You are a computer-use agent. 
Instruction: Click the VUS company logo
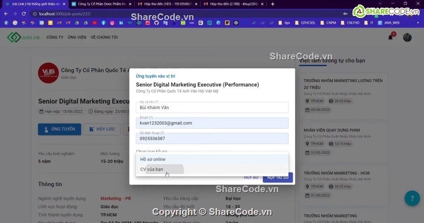pos(46,72)
